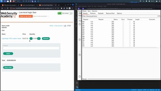
Task: Go back in the browser
Action: click(x=2, y=8)
